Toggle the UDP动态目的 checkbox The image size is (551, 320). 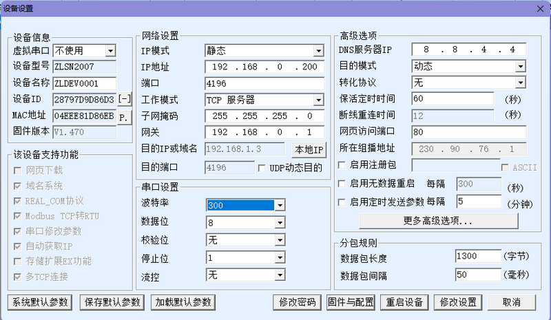[262, 168]
